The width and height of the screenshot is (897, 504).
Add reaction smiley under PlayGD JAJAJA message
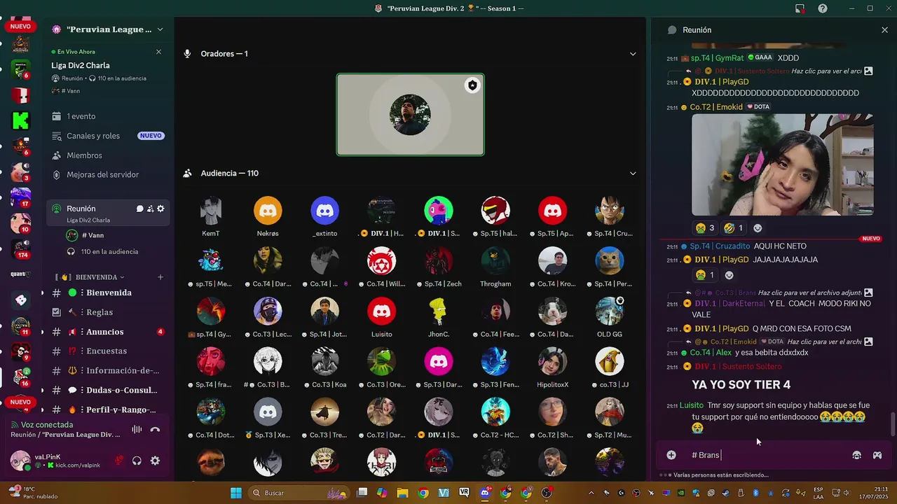tap(729, 275)
